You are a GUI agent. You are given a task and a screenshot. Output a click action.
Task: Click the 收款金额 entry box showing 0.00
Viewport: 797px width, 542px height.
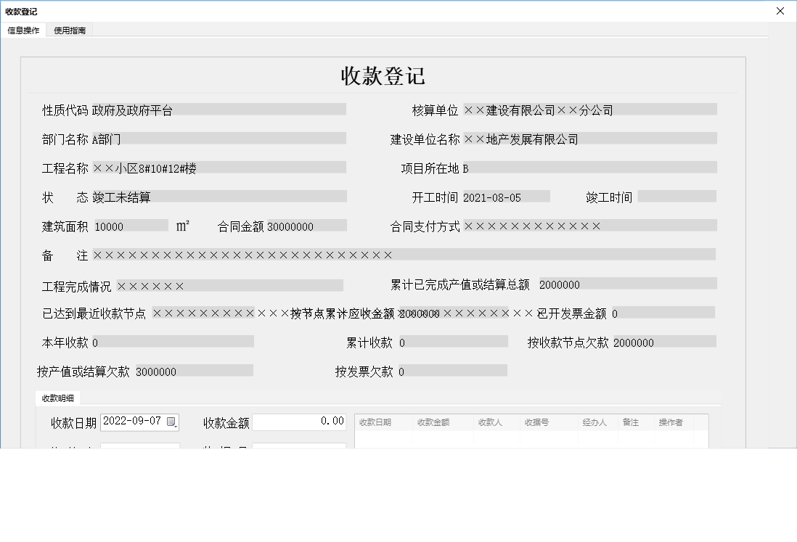[x=298, y=422]
